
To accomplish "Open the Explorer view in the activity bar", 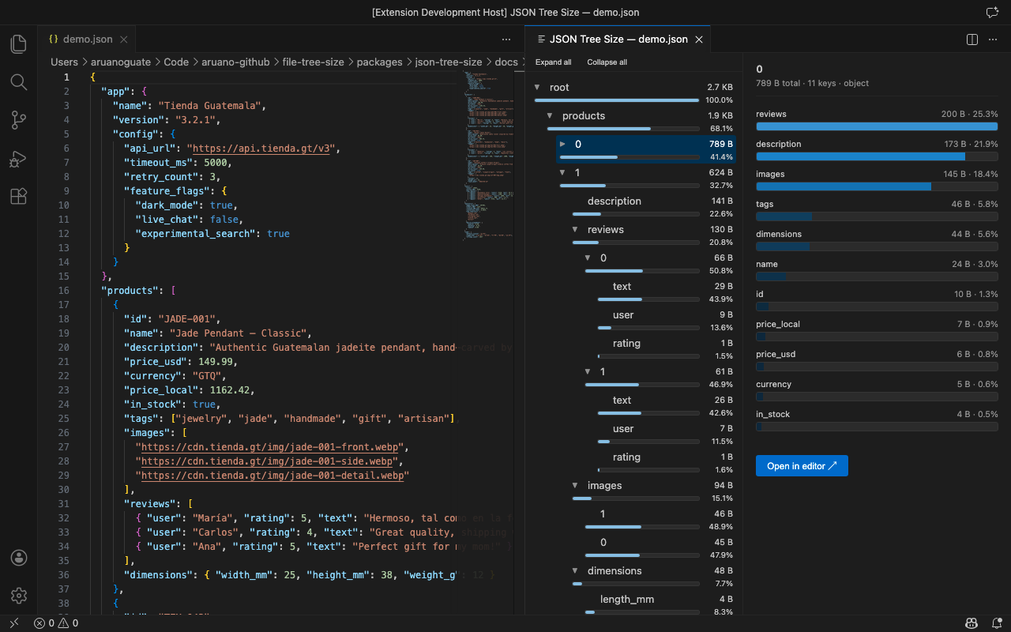I will 19,44.
